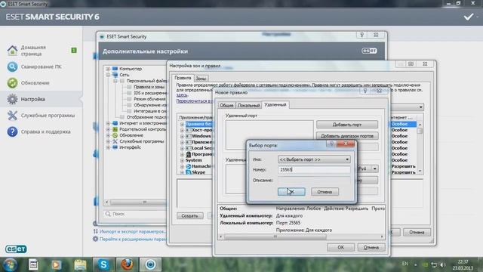Open the Имя port selection dropdown
Image resolution: width=483 pixels, height=272 pixels.
pos(314,159)
